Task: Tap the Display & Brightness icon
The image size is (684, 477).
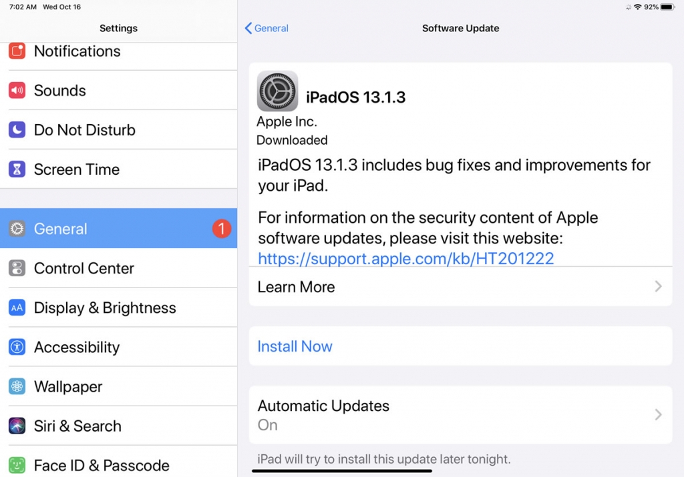Action: [17, 308]
